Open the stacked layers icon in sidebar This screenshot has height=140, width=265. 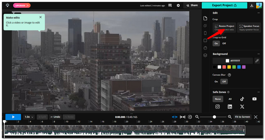pyautogui.click(x=205, y=55)
